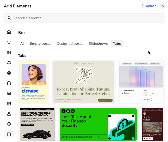168x142 pixels.
Task: Add the Cleanse tabs template
Action: [34, 82]
